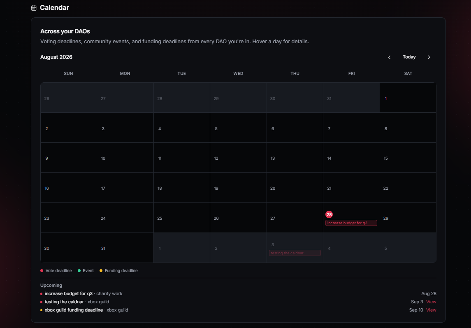Select August 20 in the calendar
Screen dimensions: 471x328
tap(295, 188)
